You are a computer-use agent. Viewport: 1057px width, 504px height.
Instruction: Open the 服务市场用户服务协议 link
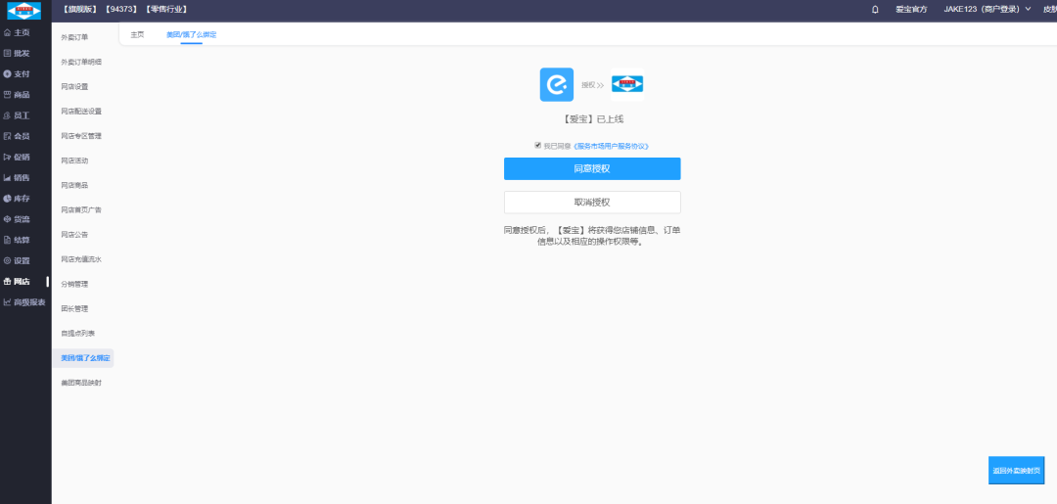point(611,146)
